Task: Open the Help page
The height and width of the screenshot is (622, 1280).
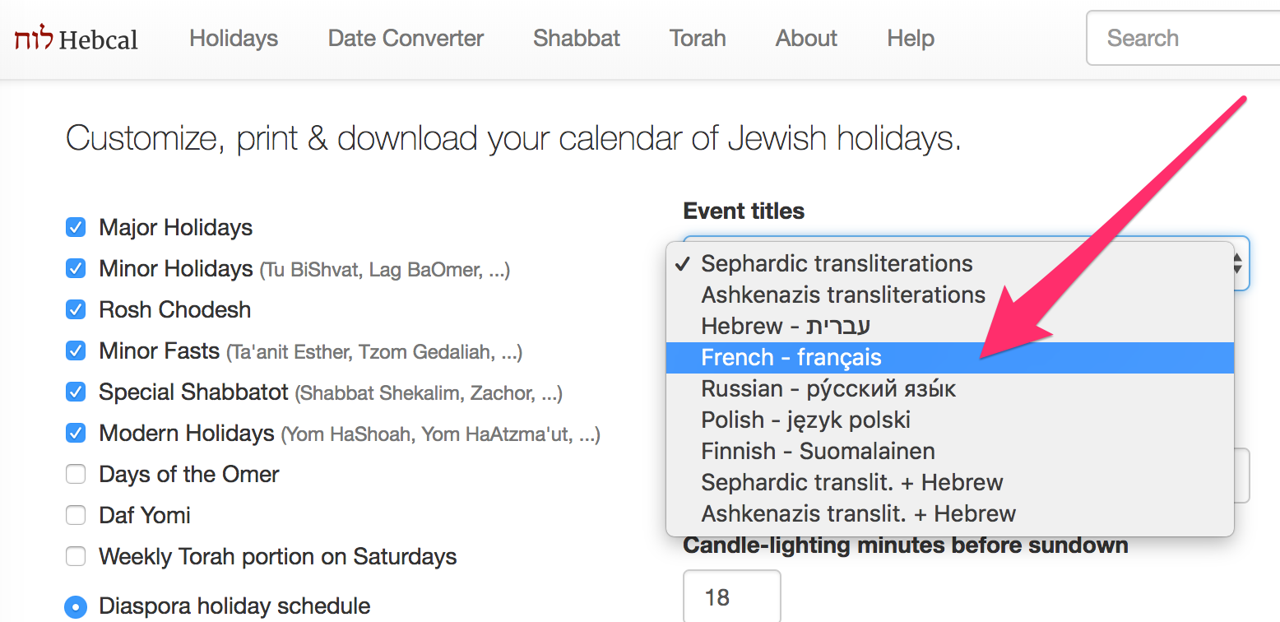Action: click(x=910, y=38)
